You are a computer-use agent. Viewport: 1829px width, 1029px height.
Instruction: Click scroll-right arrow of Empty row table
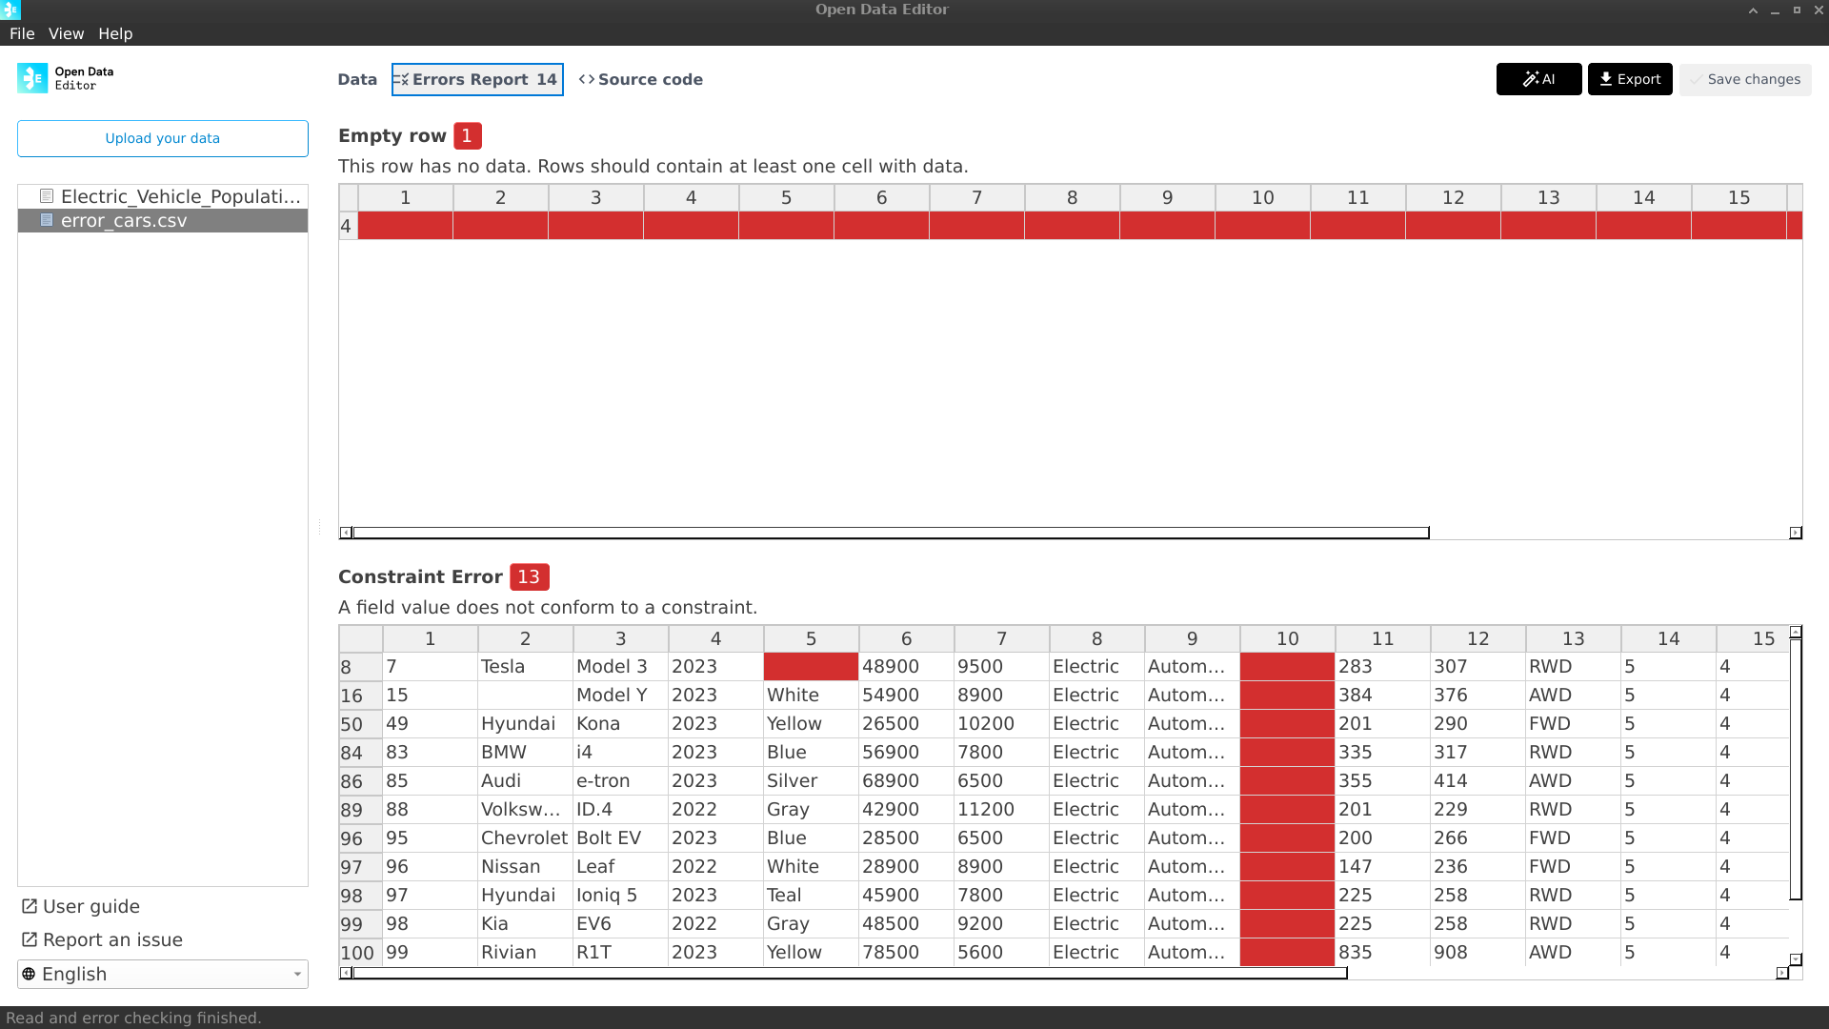(1796, 533)
